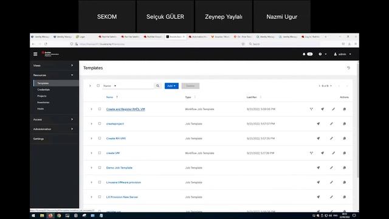Check the Create RH VM1 row checkbox

coord(100,138)
